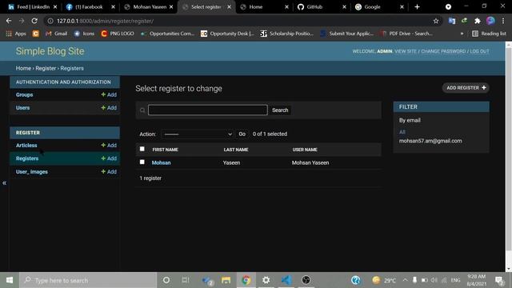Screen dimensions: 512x288
Task: Open the Reading list panel
Action: tap(489, 34)
